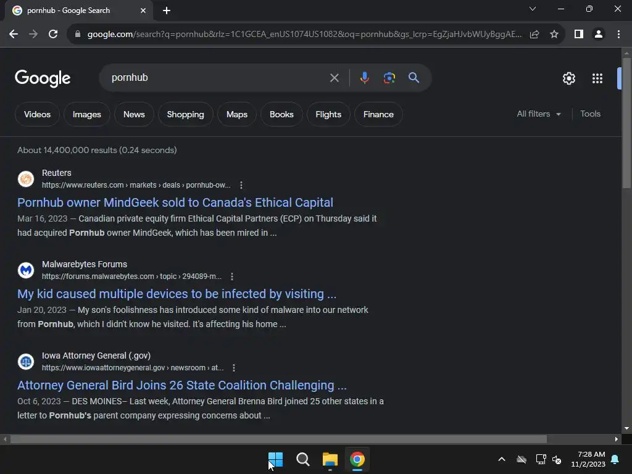Show hidden system tray icons
Viewport: 632px width, 474px height.
[502, 459]
